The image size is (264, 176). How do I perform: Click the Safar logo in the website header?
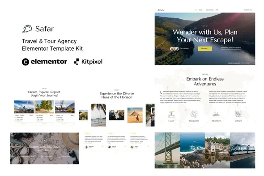tap(161, 10)
